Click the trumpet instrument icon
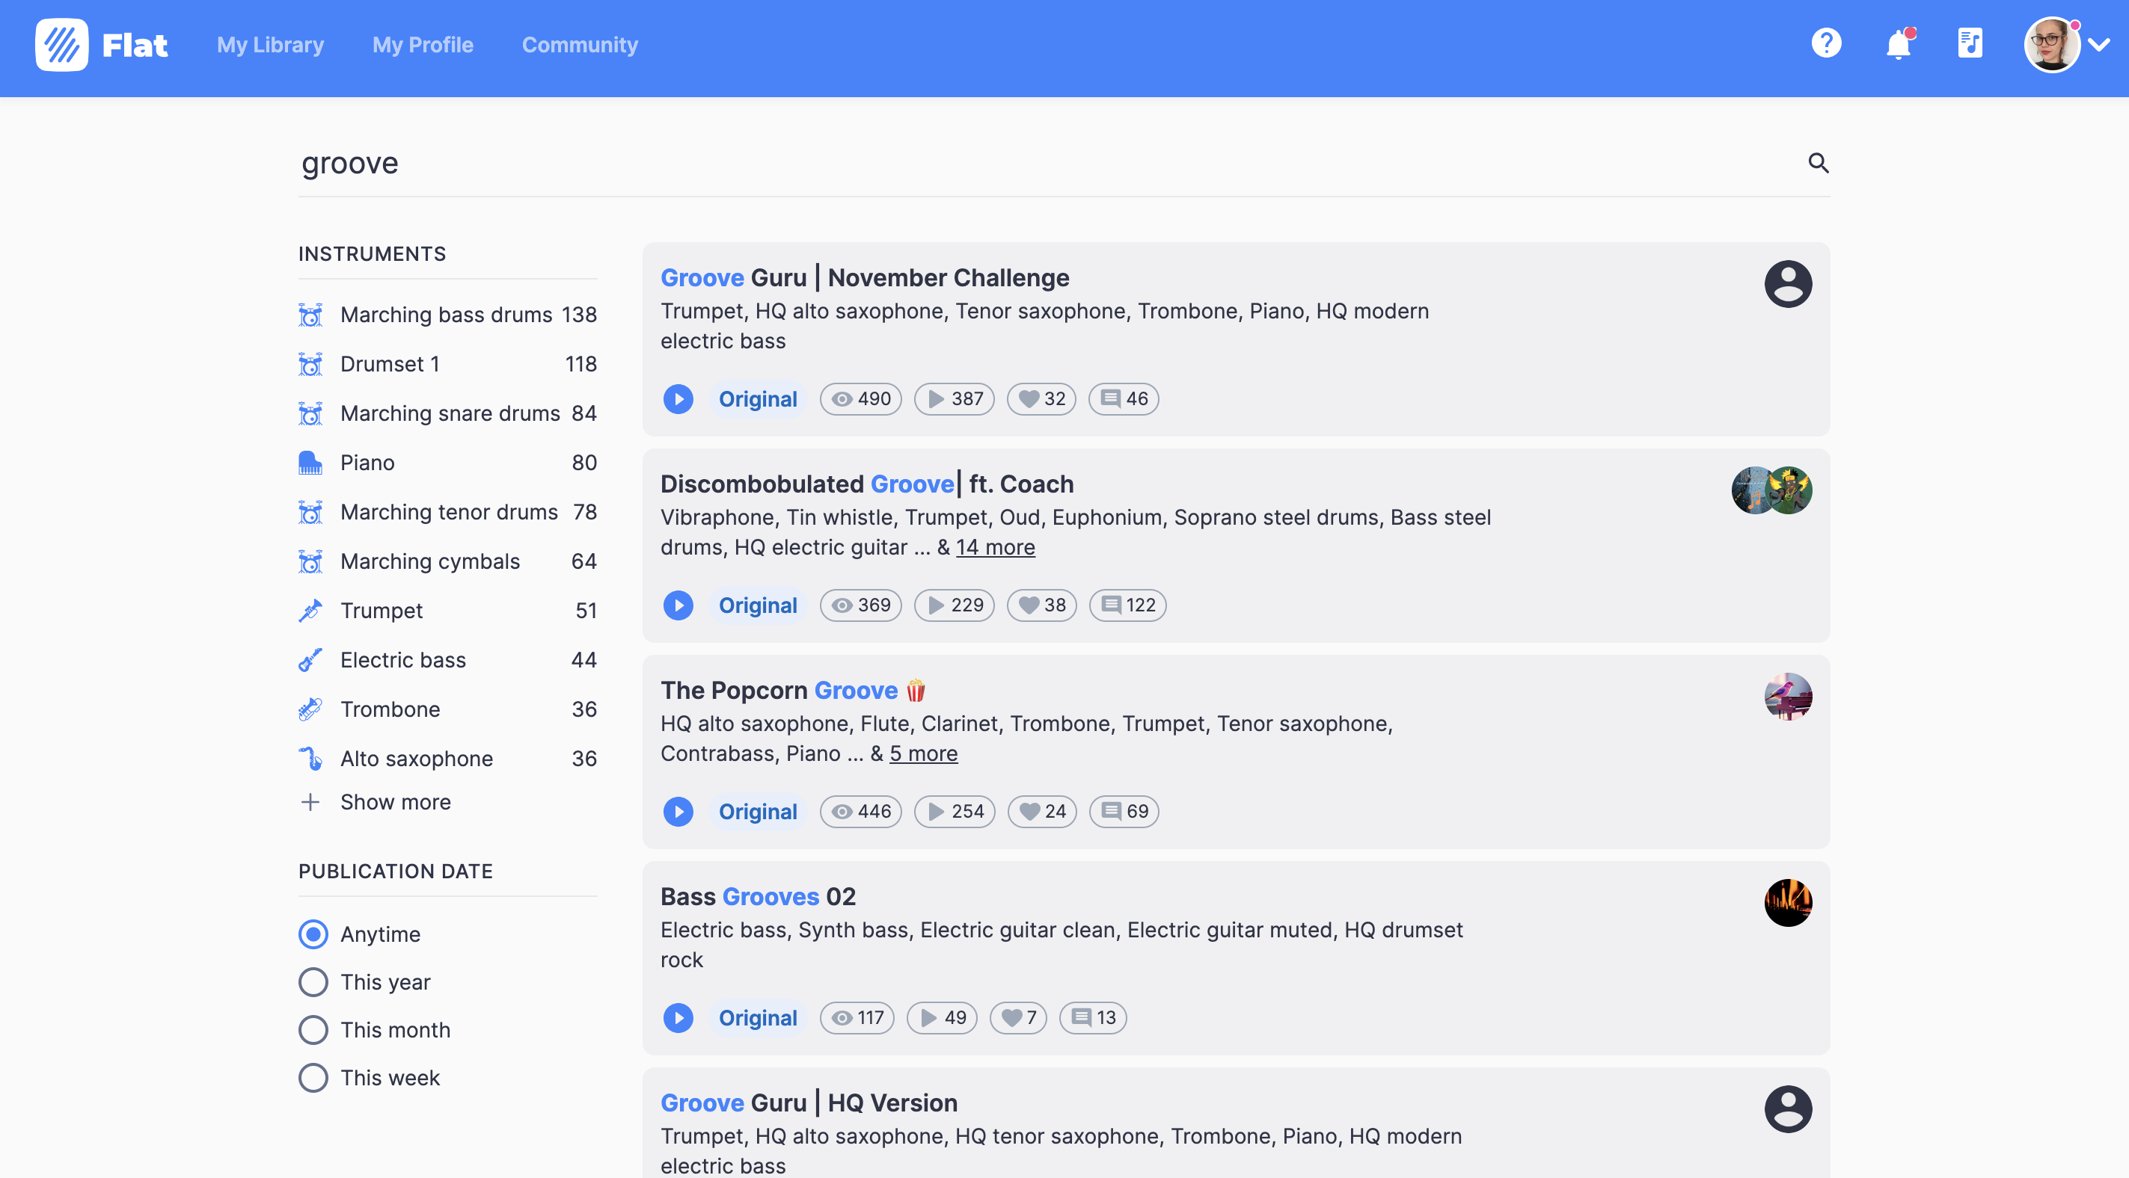This screenshot has width=2129, height=1178. point(310,611)
